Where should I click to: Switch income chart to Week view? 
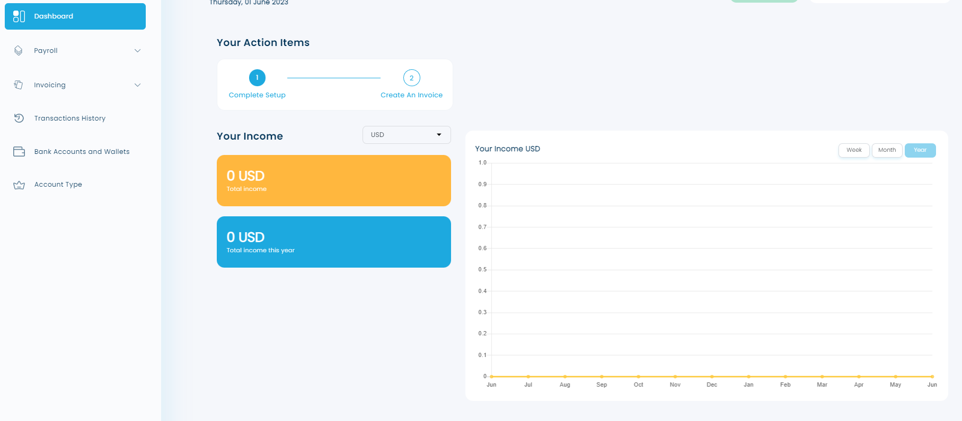pos(853,150)
